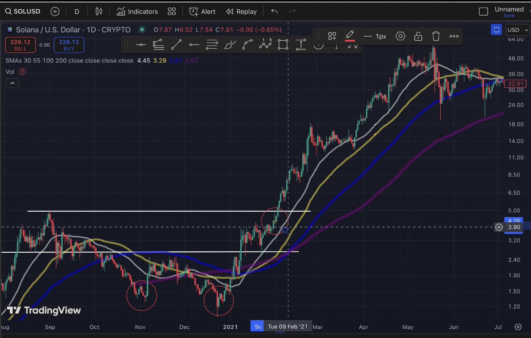531x338 pixels.
Task: Open drawing templates icon in floating toolbar
Action: pyautogui.click(x=332, y=36)
